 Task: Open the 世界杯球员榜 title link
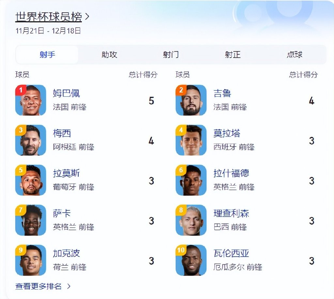click(49, 17)
